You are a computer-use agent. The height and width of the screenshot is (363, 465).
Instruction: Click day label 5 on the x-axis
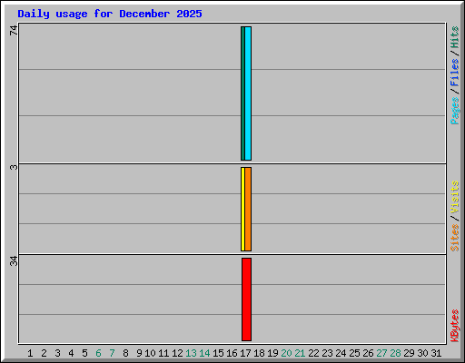click(84, 353)
